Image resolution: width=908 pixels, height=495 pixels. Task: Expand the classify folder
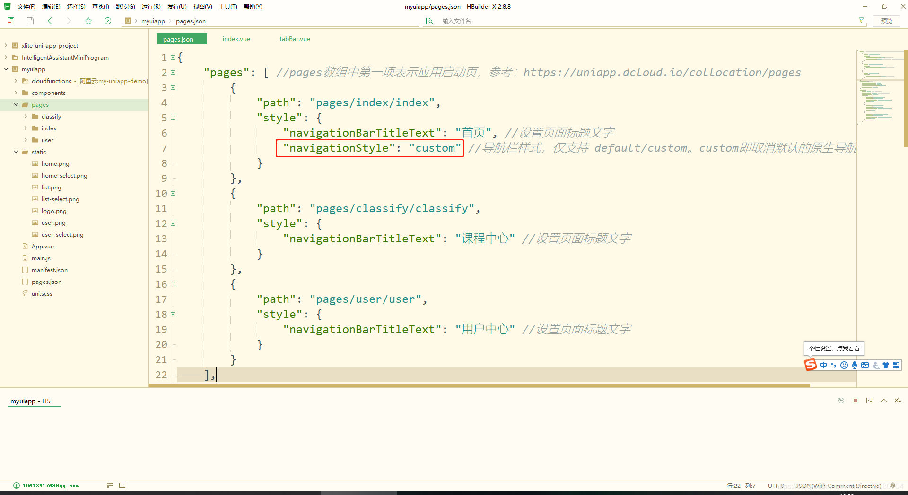click(26, 116)
